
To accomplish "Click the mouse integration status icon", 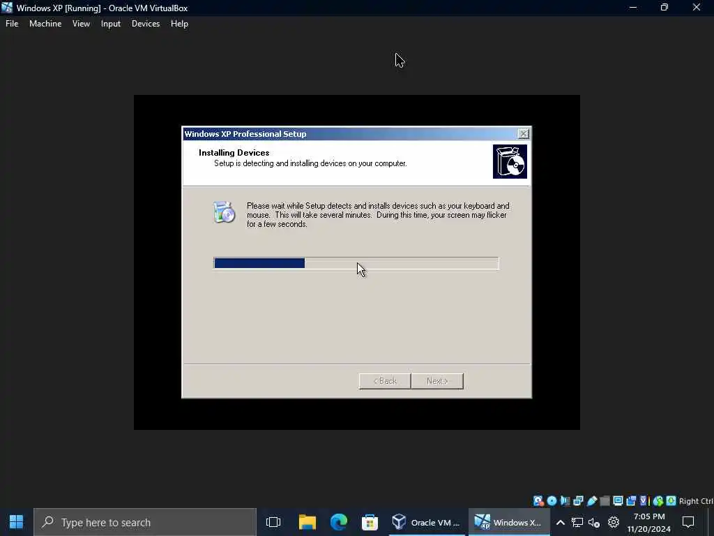I will point(658,501).
